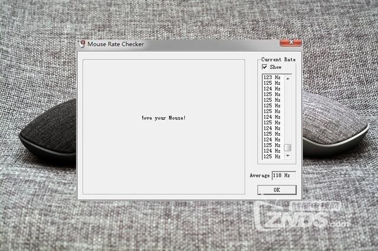378x251 pixels.
Task: Click the 'Move your Mouse!' text in the test area
Action: pos(164,118)
